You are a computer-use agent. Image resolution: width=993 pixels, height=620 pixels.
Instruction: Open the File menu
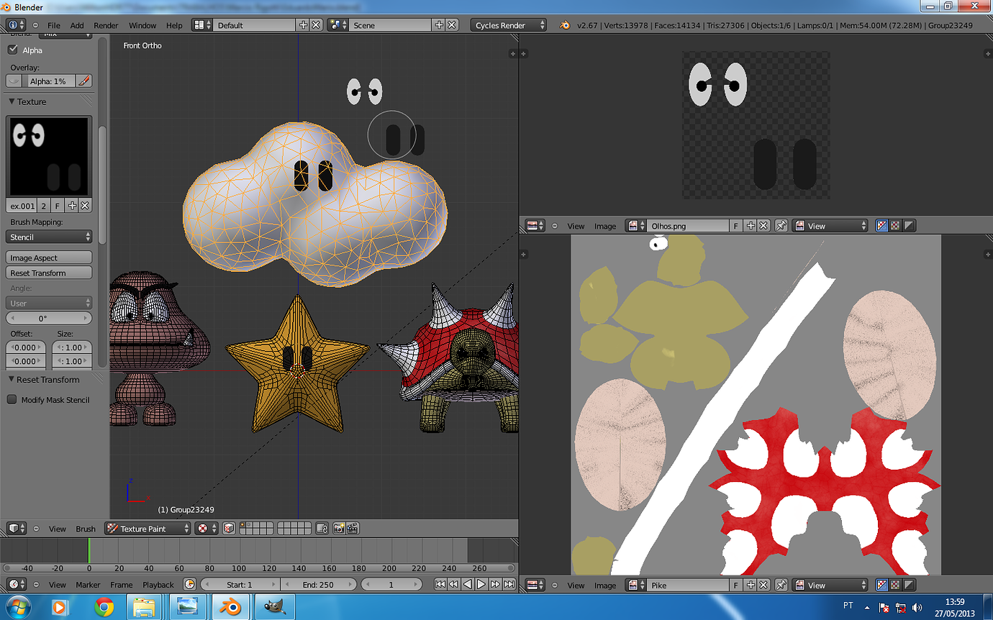54,24
